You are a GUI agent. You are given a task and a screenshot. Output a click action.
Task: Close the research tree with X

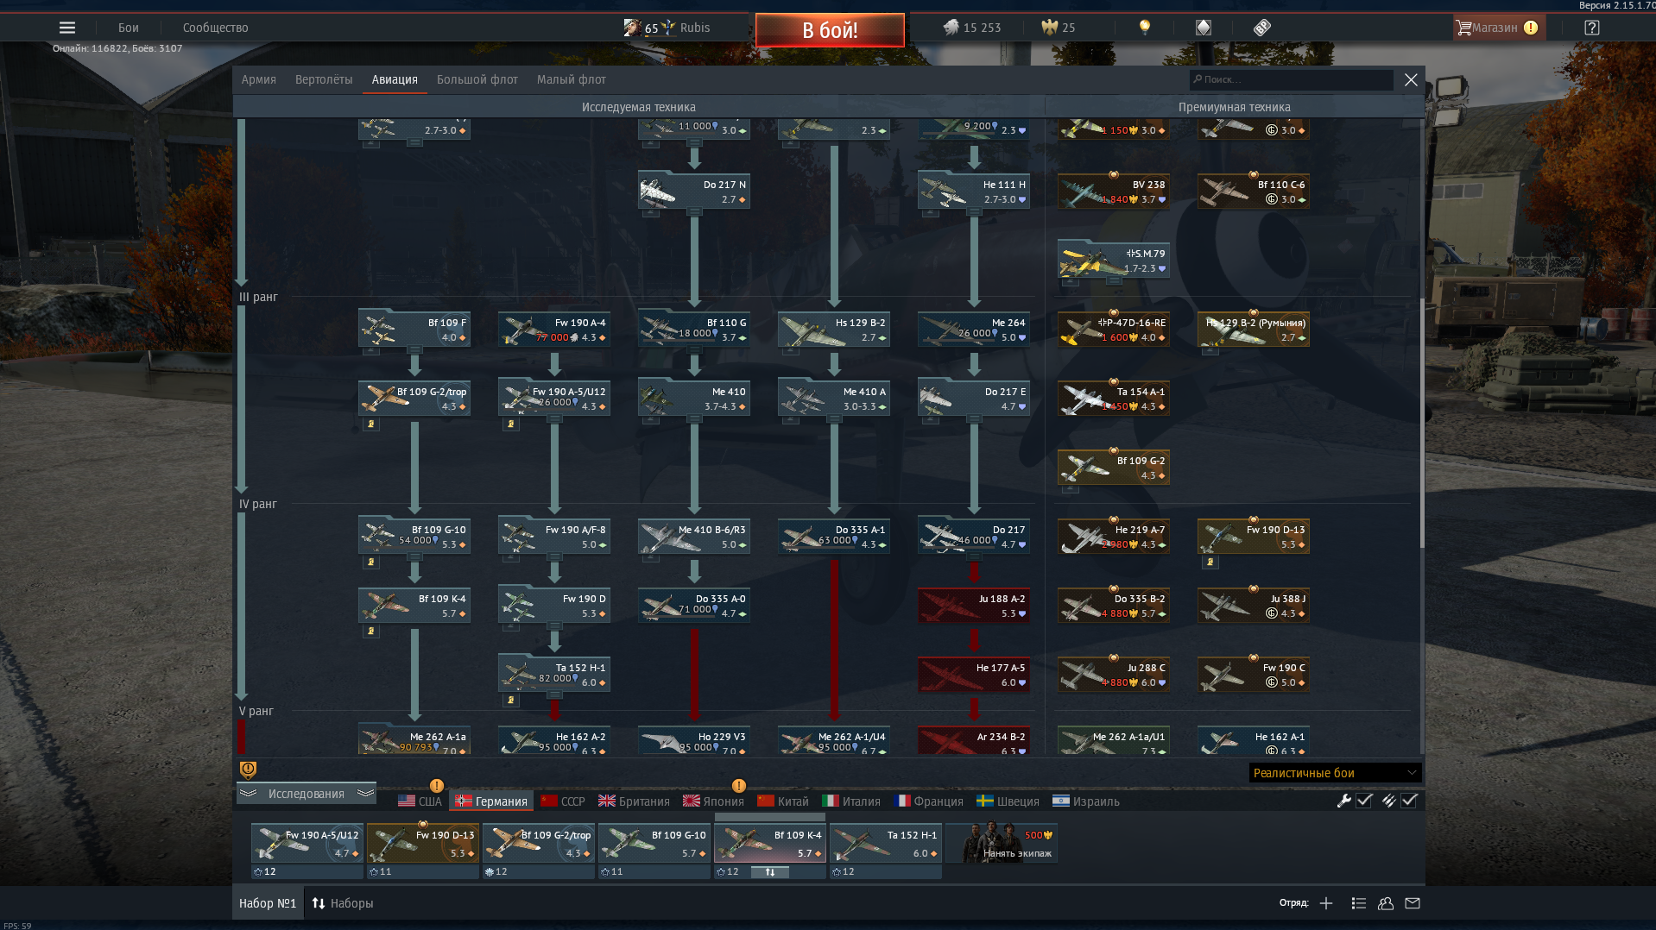tap(1411, 79)
